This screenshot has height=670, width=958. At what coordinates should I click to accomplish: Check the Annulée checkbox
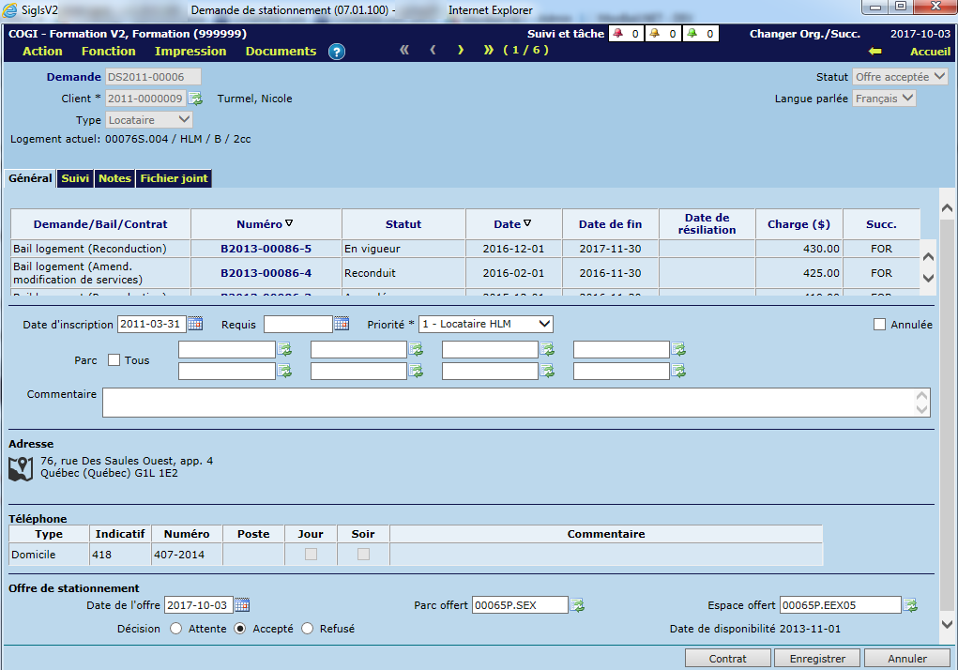click(879, 325)
